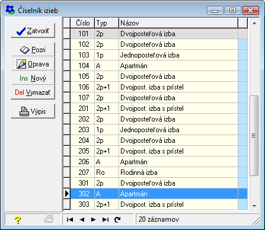Click the Názov column header
The height and width of the screenshot is (230, 265).
click(x=178, y=23)
